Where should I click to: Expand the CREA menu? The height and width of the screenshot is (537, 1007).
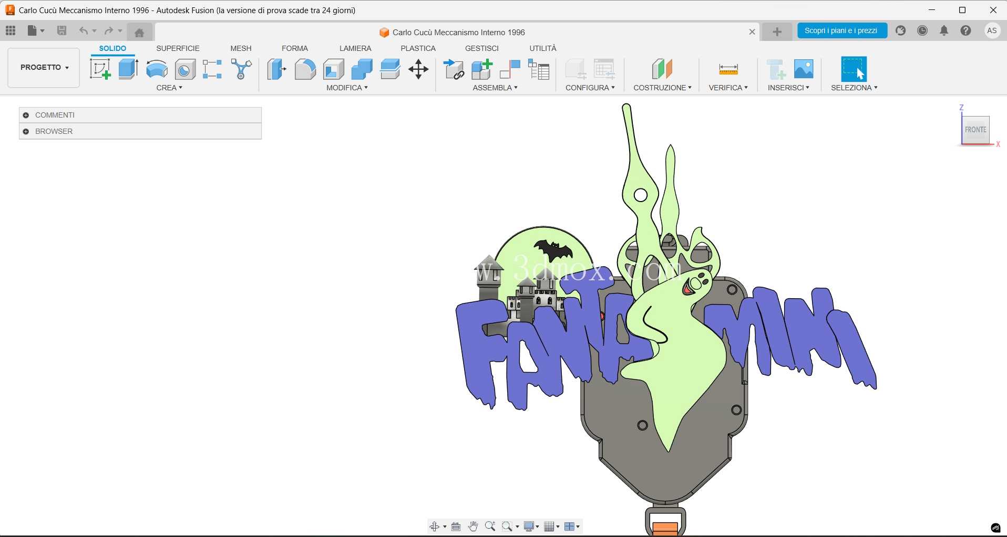click(169, 88)
